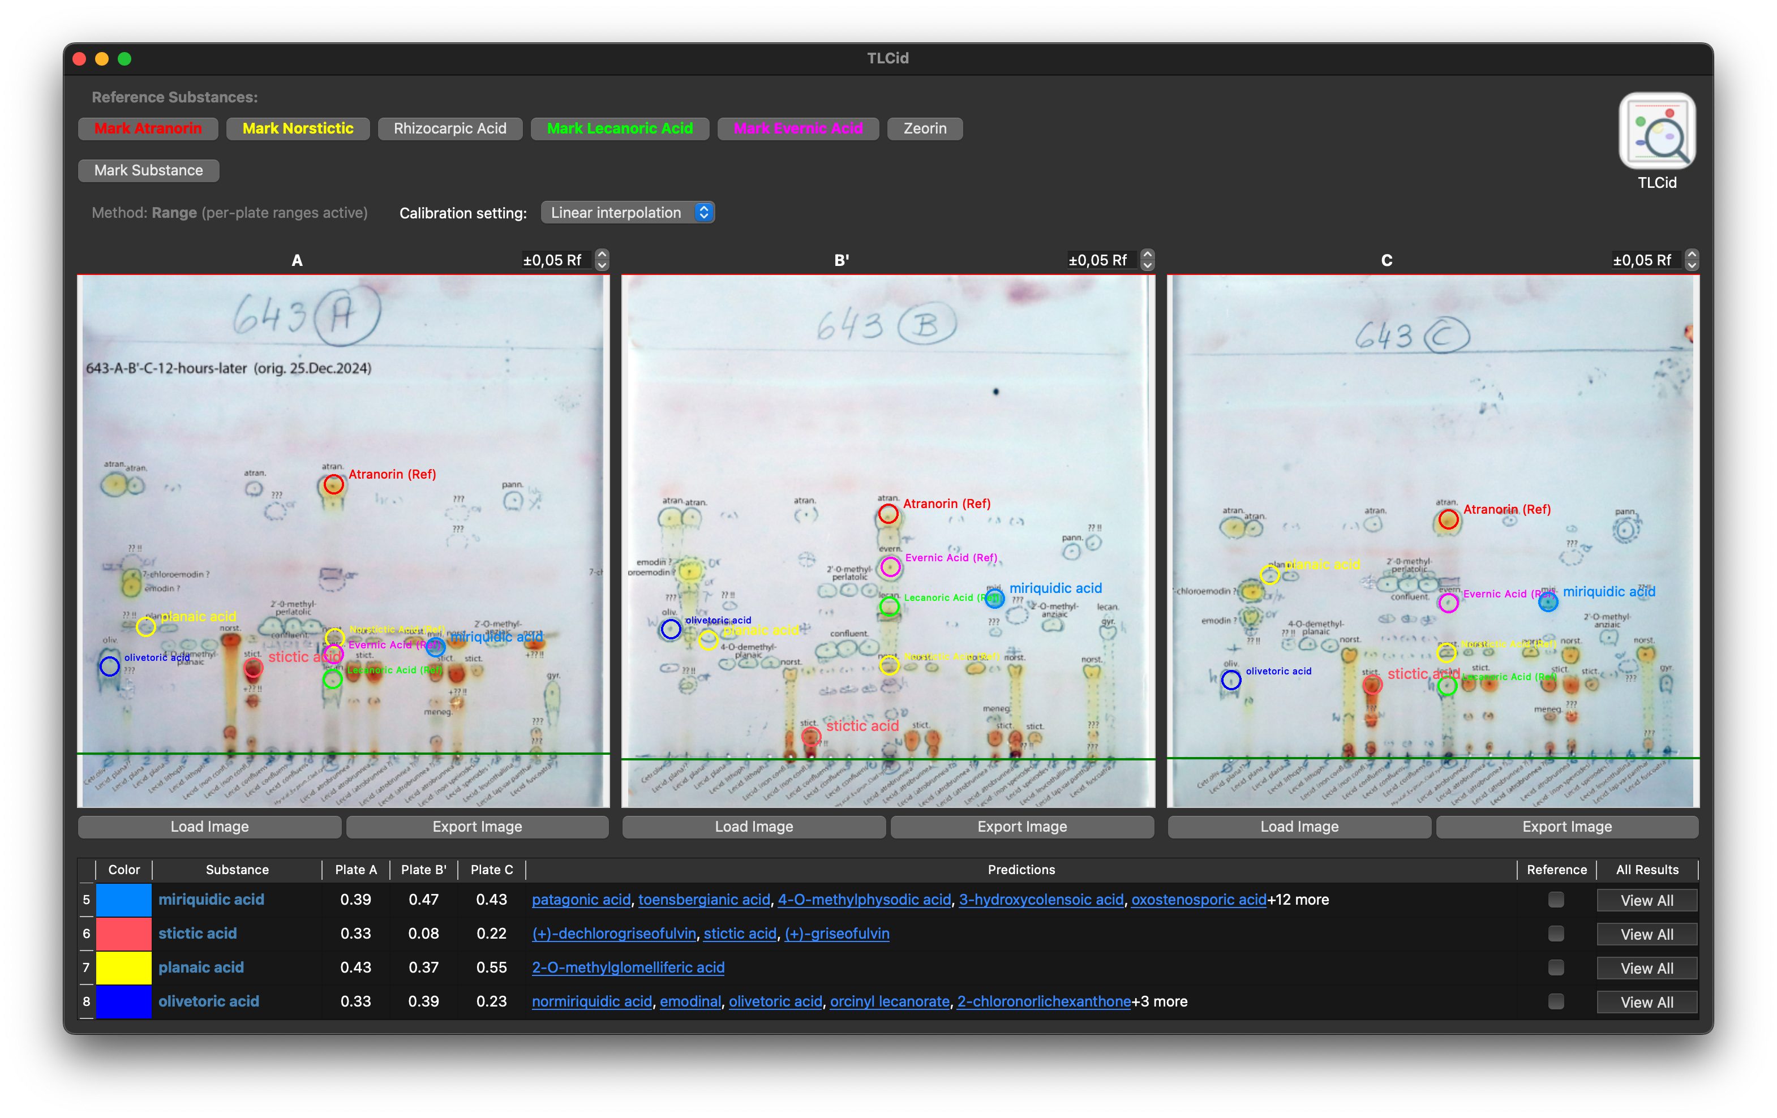Click the blue color swatch for olivetoric acid
The height and width of the screenshot is (1118, 1777).
coord(123,1001)
